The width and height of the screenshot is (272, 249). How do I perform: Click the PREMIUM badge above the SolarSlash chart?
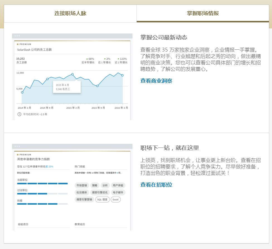tap(24, 44)
